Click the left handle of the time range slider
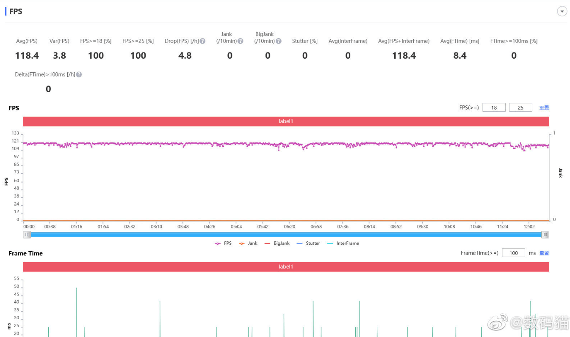Image resolution: width=570 pixels, height=337 pixels. coord(27,234)
